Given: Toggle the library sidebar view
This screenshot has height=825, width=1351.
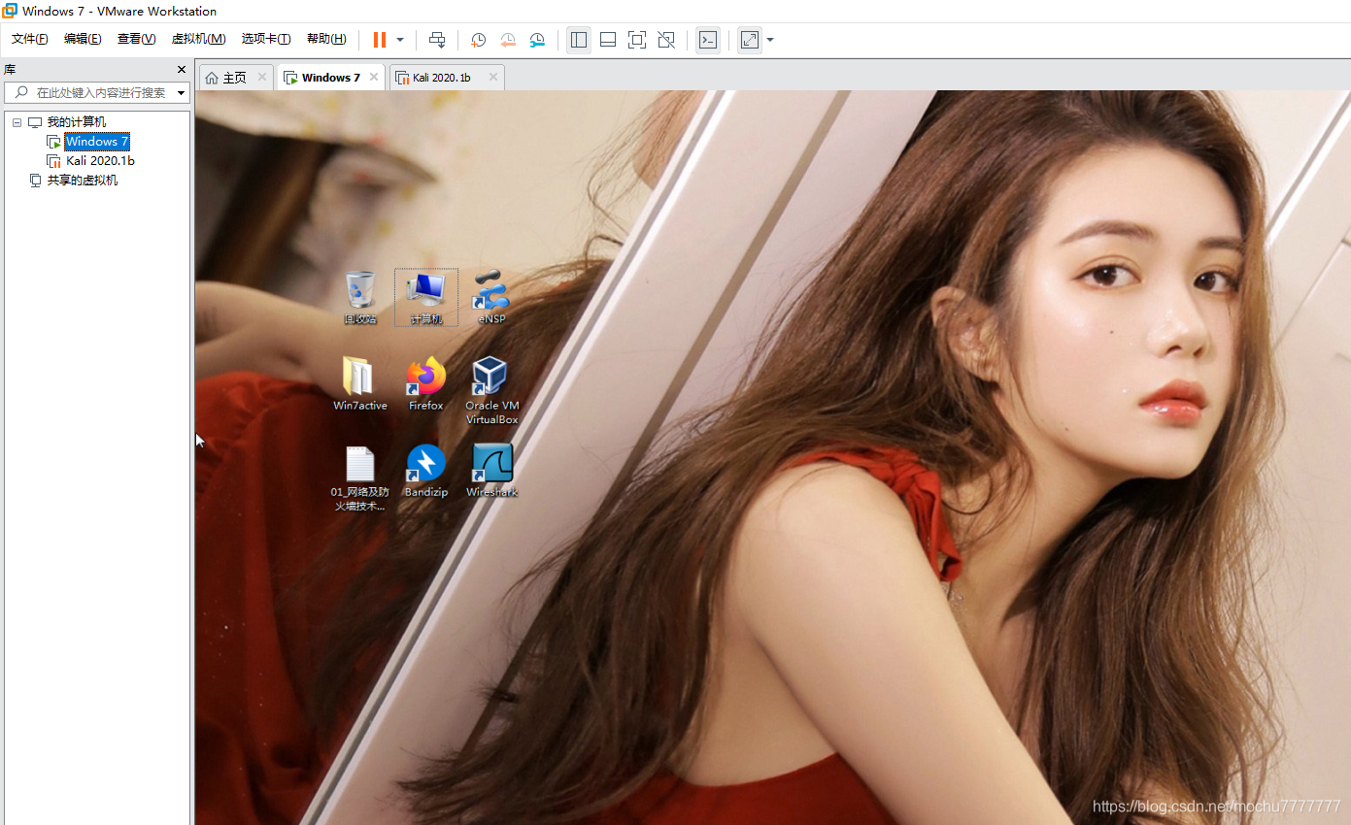Looking at the screenshot, I should pyautogui.click(x=579, y=40).
